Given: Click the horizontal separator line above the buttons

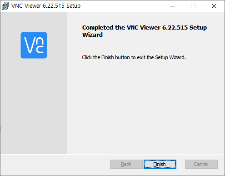Looking at the screenshot, I should coord(112,154).
